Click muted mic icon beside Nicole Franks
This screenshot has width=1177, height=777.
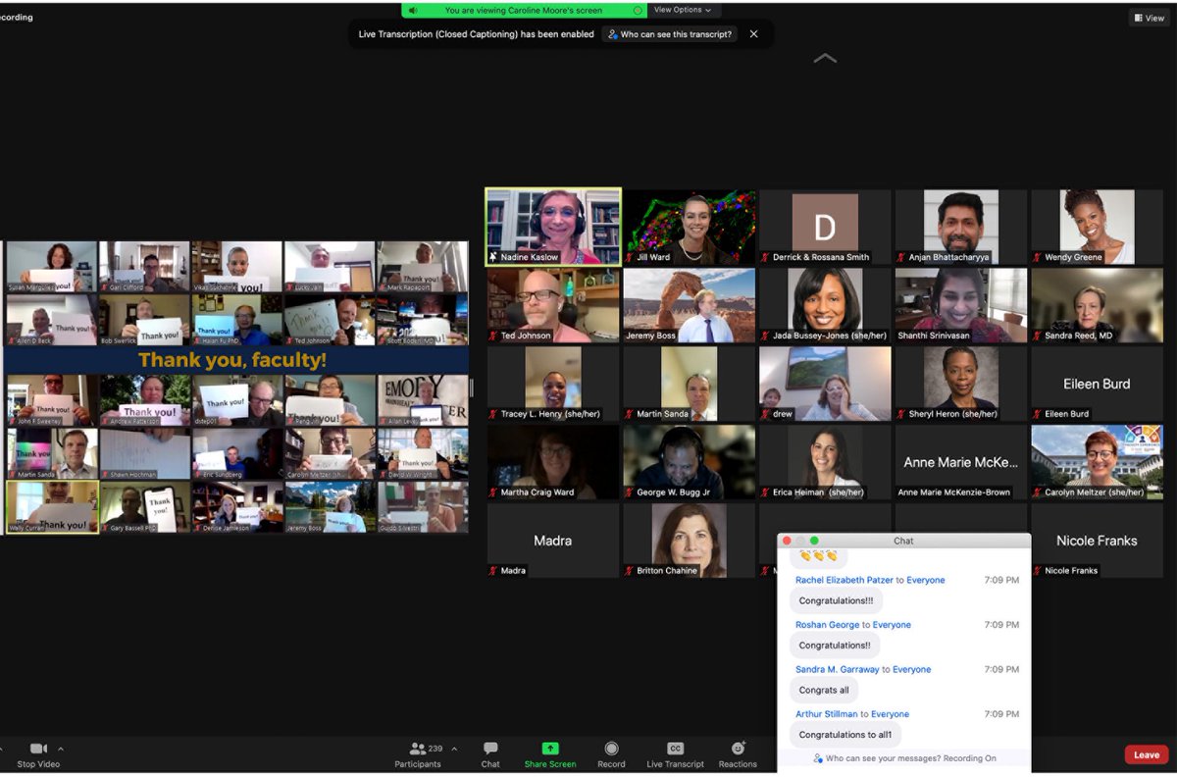[x=1037, y=571]
